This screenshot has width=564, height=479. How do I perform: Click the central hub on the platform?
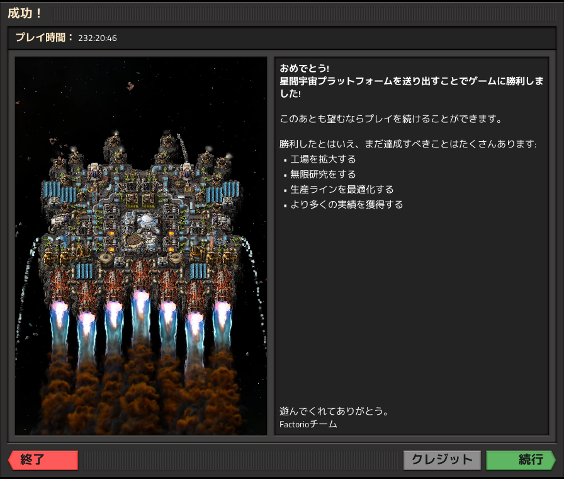pos(147,222)
